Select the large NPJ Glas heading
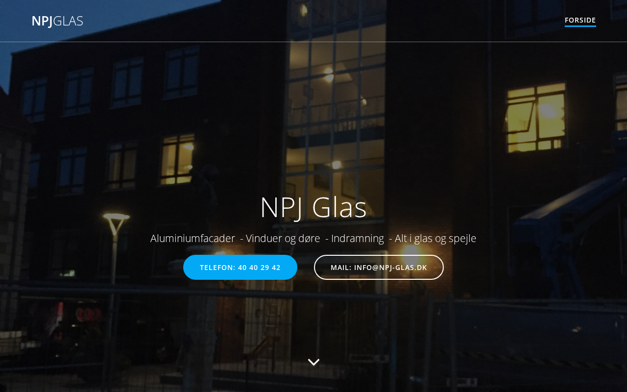The width and height of the screenshot is (627, 392). point(313,207)
